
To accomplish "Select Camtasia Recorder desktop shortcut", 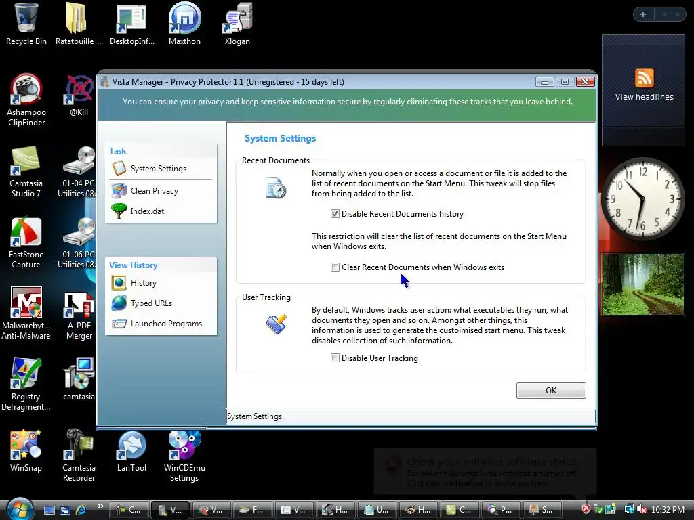I will click(x=79, y=456).
